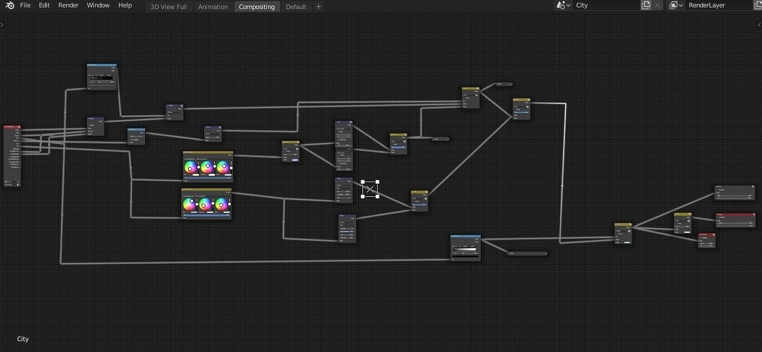Click the Lift color wheel in upper Color Balance node
This screenshot has height=352, width=762.
click(191, 167)
